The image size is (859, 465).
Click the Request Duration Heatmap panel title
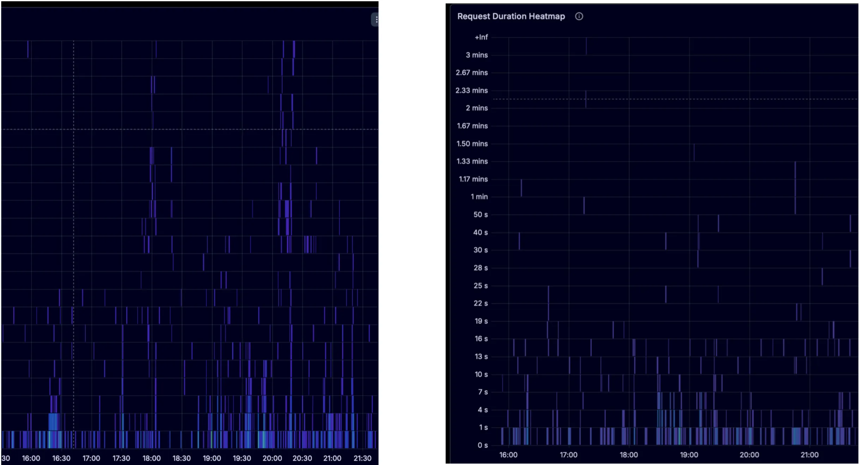pos(511,16)
